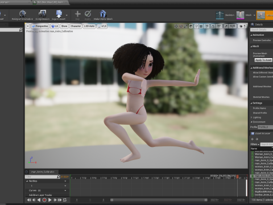Viewport: 273px width, 205px height.
Task: Open the Notifies track dropdown arrow
Action: [65, 181]
